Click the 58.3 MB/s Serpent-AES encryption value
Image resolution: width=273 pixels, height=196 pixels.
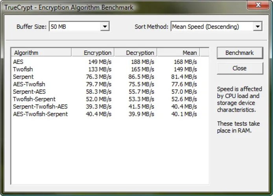(99, 92)
